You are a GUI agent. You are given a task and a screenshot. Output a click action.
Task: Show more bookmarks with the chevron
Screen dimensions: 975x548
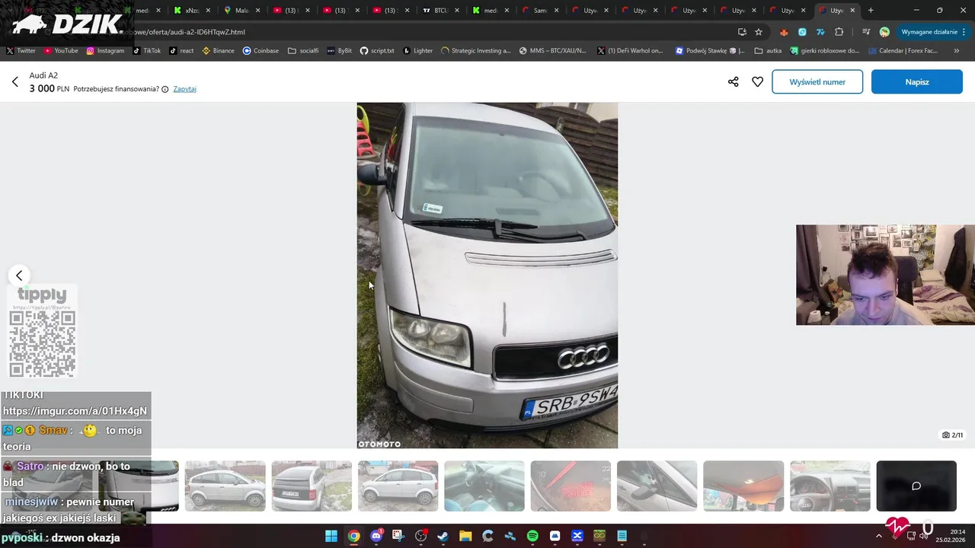[956, 51]
